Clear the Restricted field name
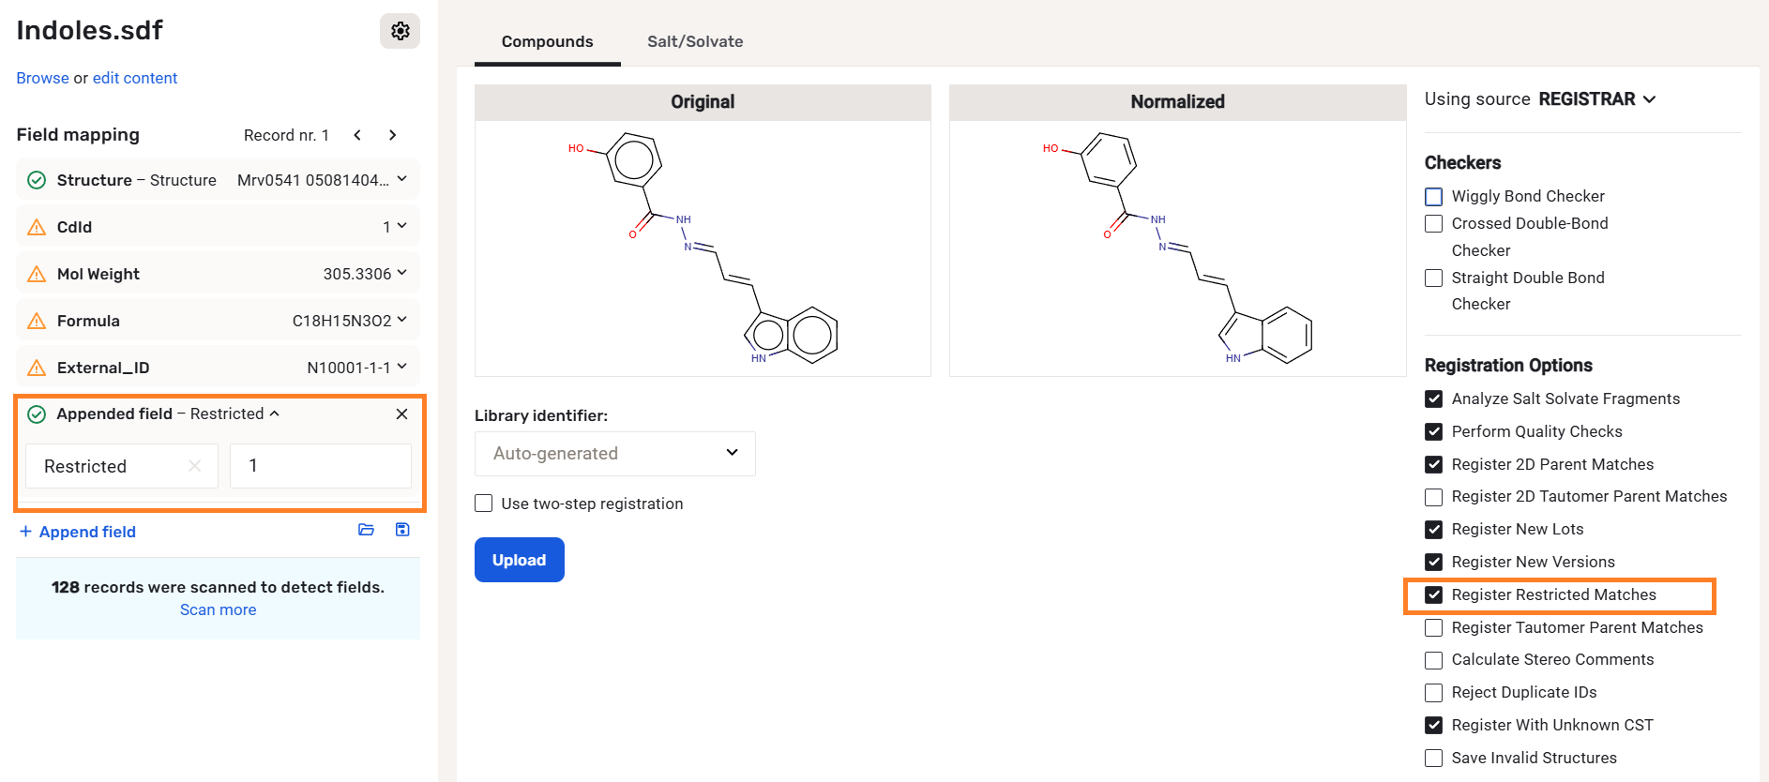Viewport: 1769px width, 782px height. pyautogui.click(x=194, y=466)
